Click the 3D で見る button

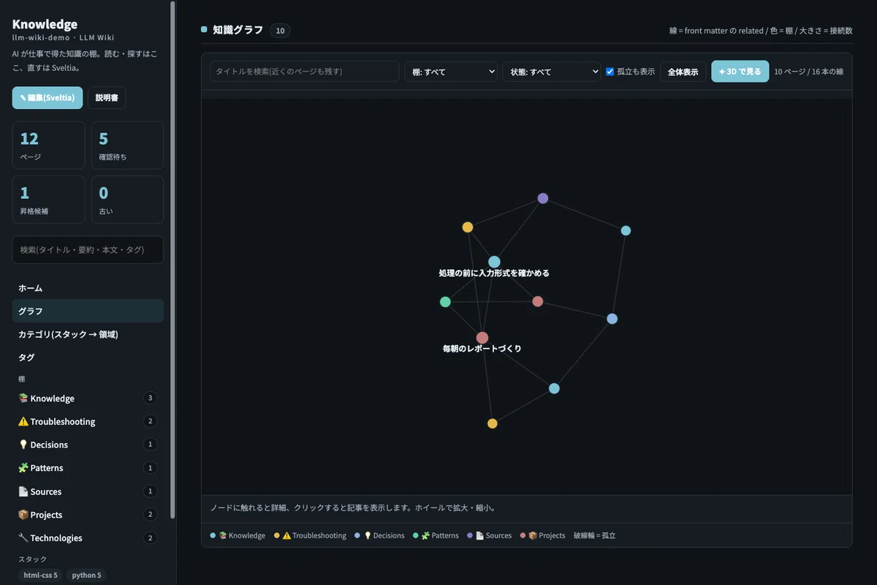(x=740, y=72)
